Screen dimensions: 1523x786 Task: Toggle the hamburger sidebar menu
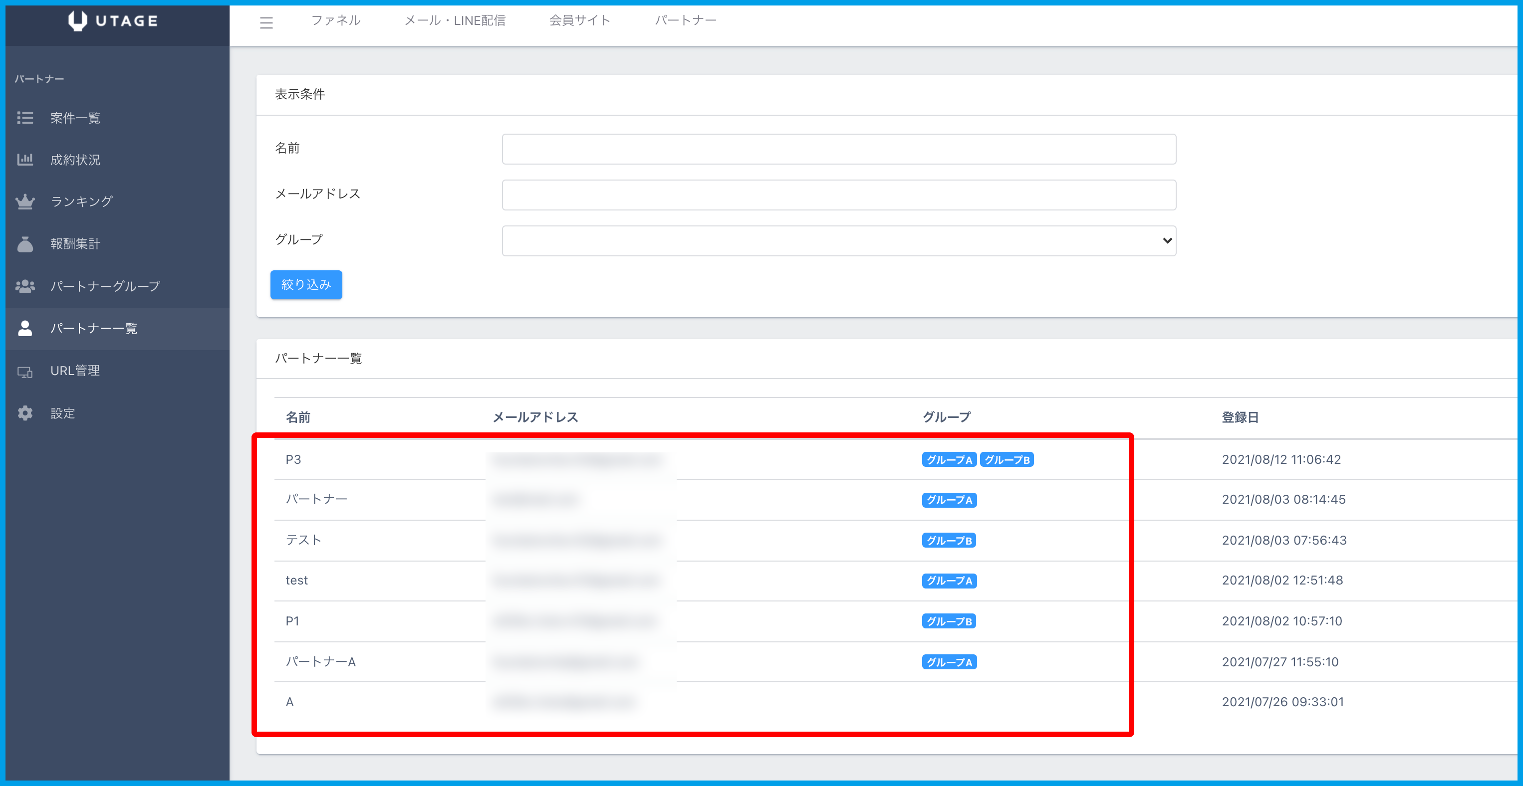[x=266, y=22]
